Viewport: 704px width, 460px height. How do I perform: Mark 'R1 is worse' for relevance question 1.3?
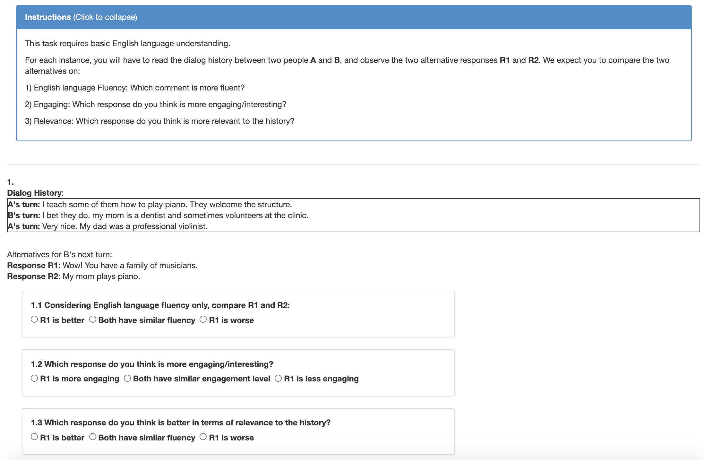(x=203, y=437)
